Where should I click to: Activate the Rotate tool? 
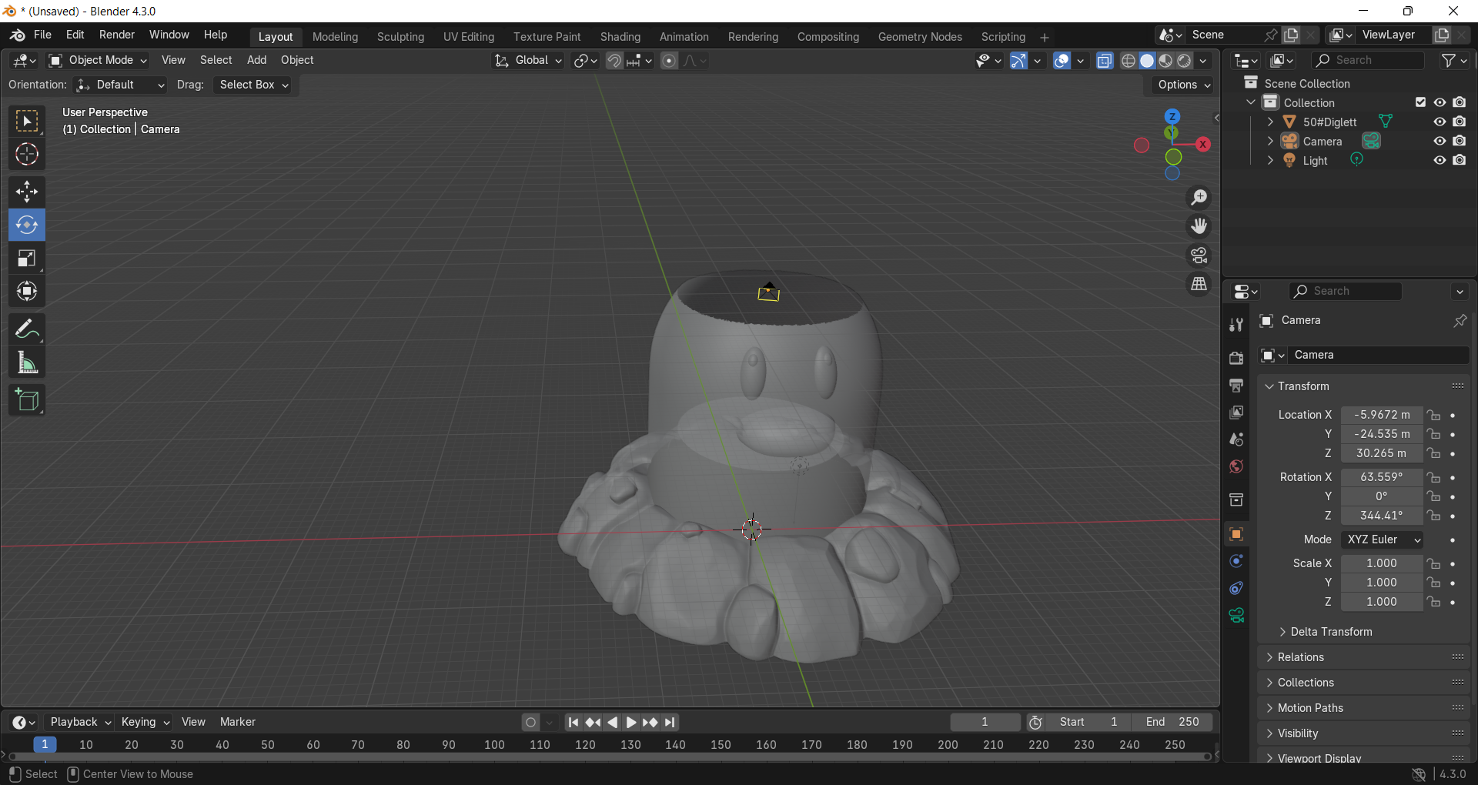coord(27,225)
